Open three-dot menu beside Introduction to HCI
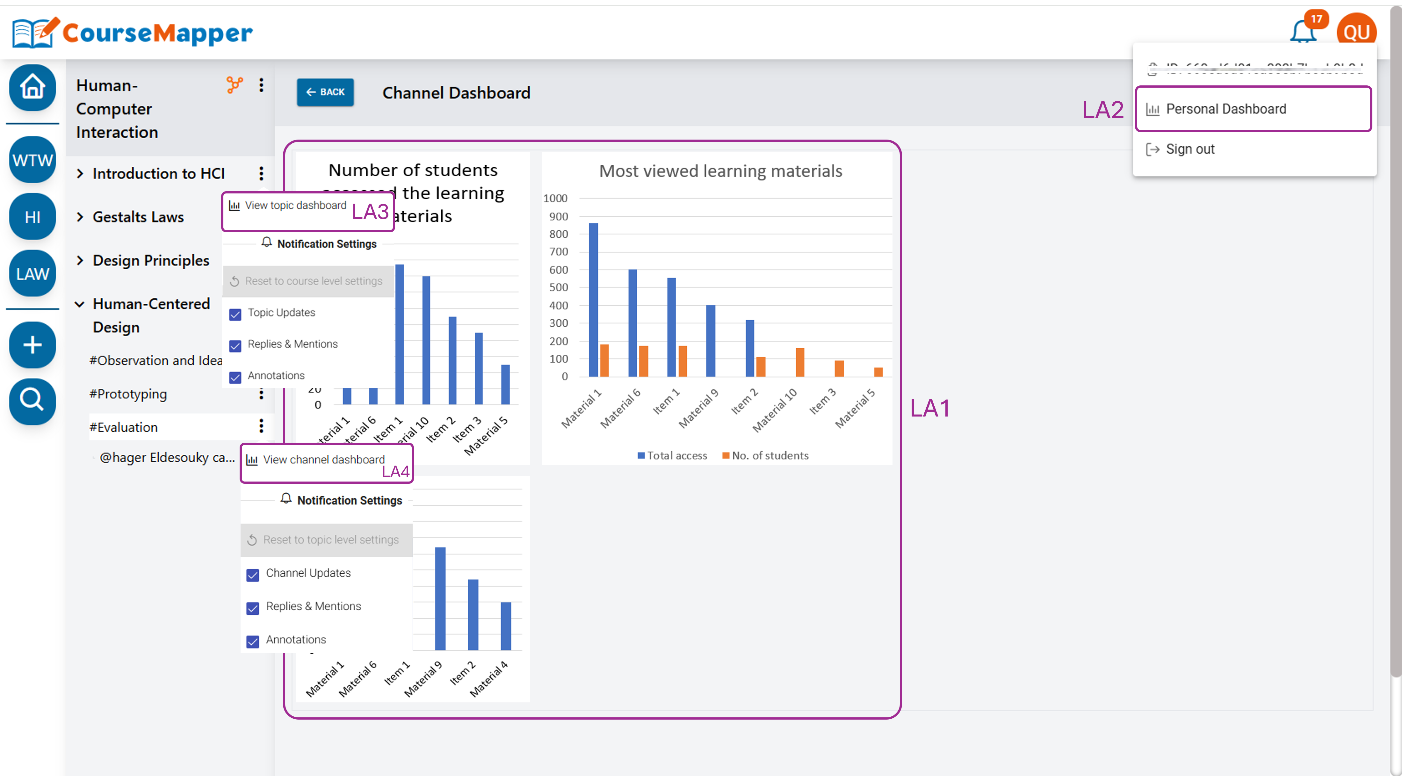Viewport: 1402px width, 776px height. pos(261,174)
